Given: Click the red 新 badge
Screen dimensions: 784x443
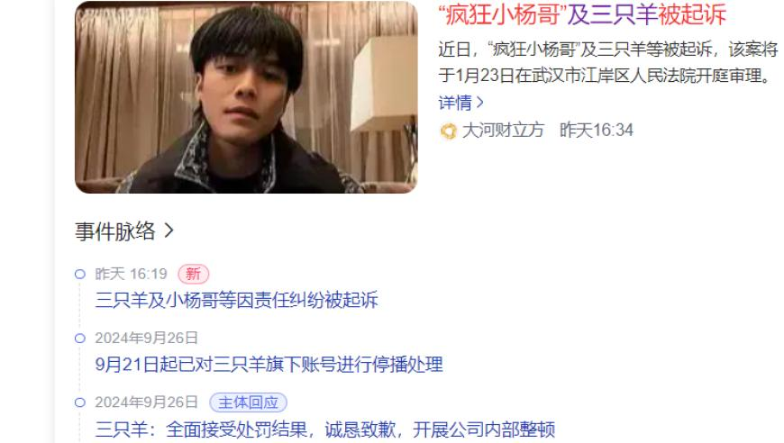Looking at the screenshot, I should 194,274.
